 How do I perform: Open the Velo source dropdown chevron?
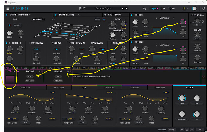pos(14,71)
